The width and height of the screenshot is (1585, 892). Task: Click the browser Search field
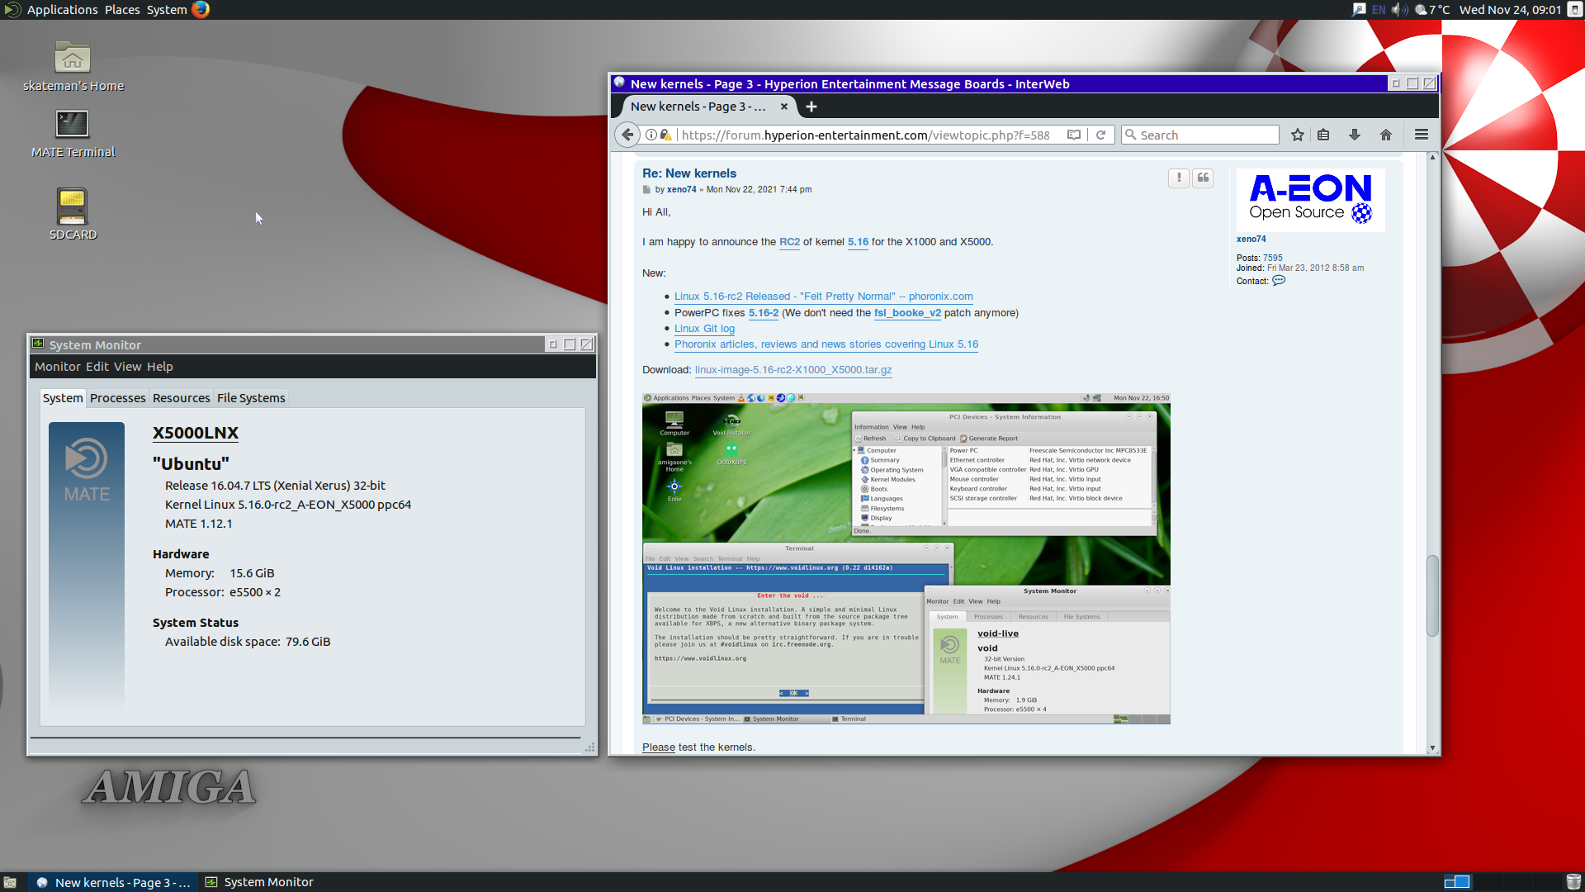1200,135
